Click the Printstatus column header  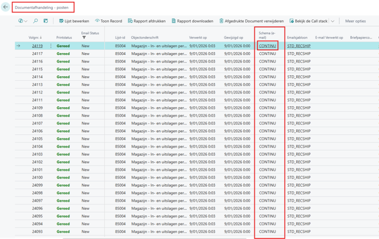(x=64, y=37)
